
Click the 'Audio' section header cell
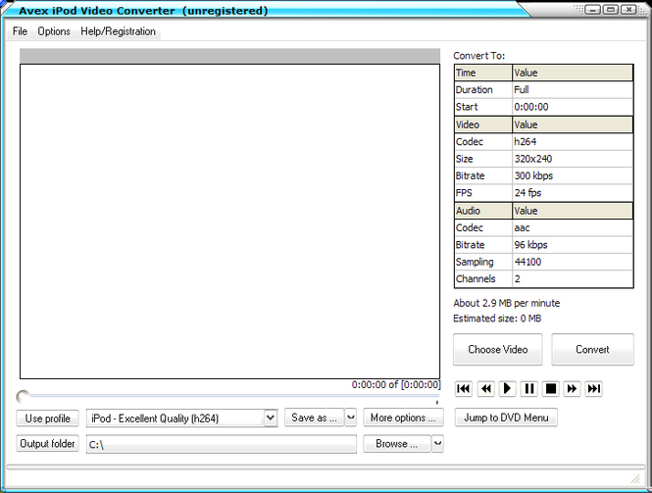[483, 211]
